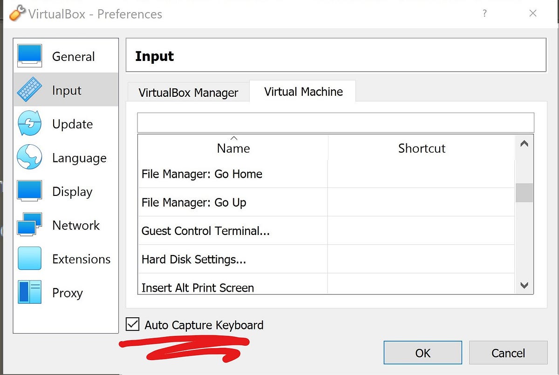Click scrollbar down arrow in shortcut list
Screen dimensions: 559x375
coord(524,285)
